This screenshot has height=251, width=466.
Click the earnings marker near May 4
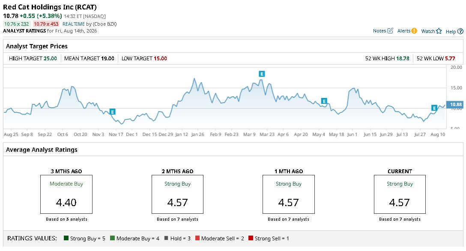(x=324, y=101)
